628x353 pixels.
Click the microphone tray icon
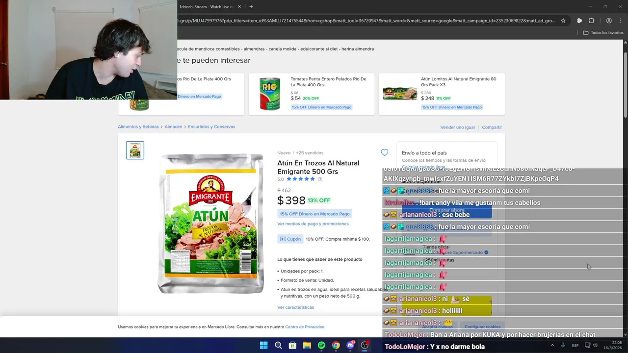pos(563,345)
